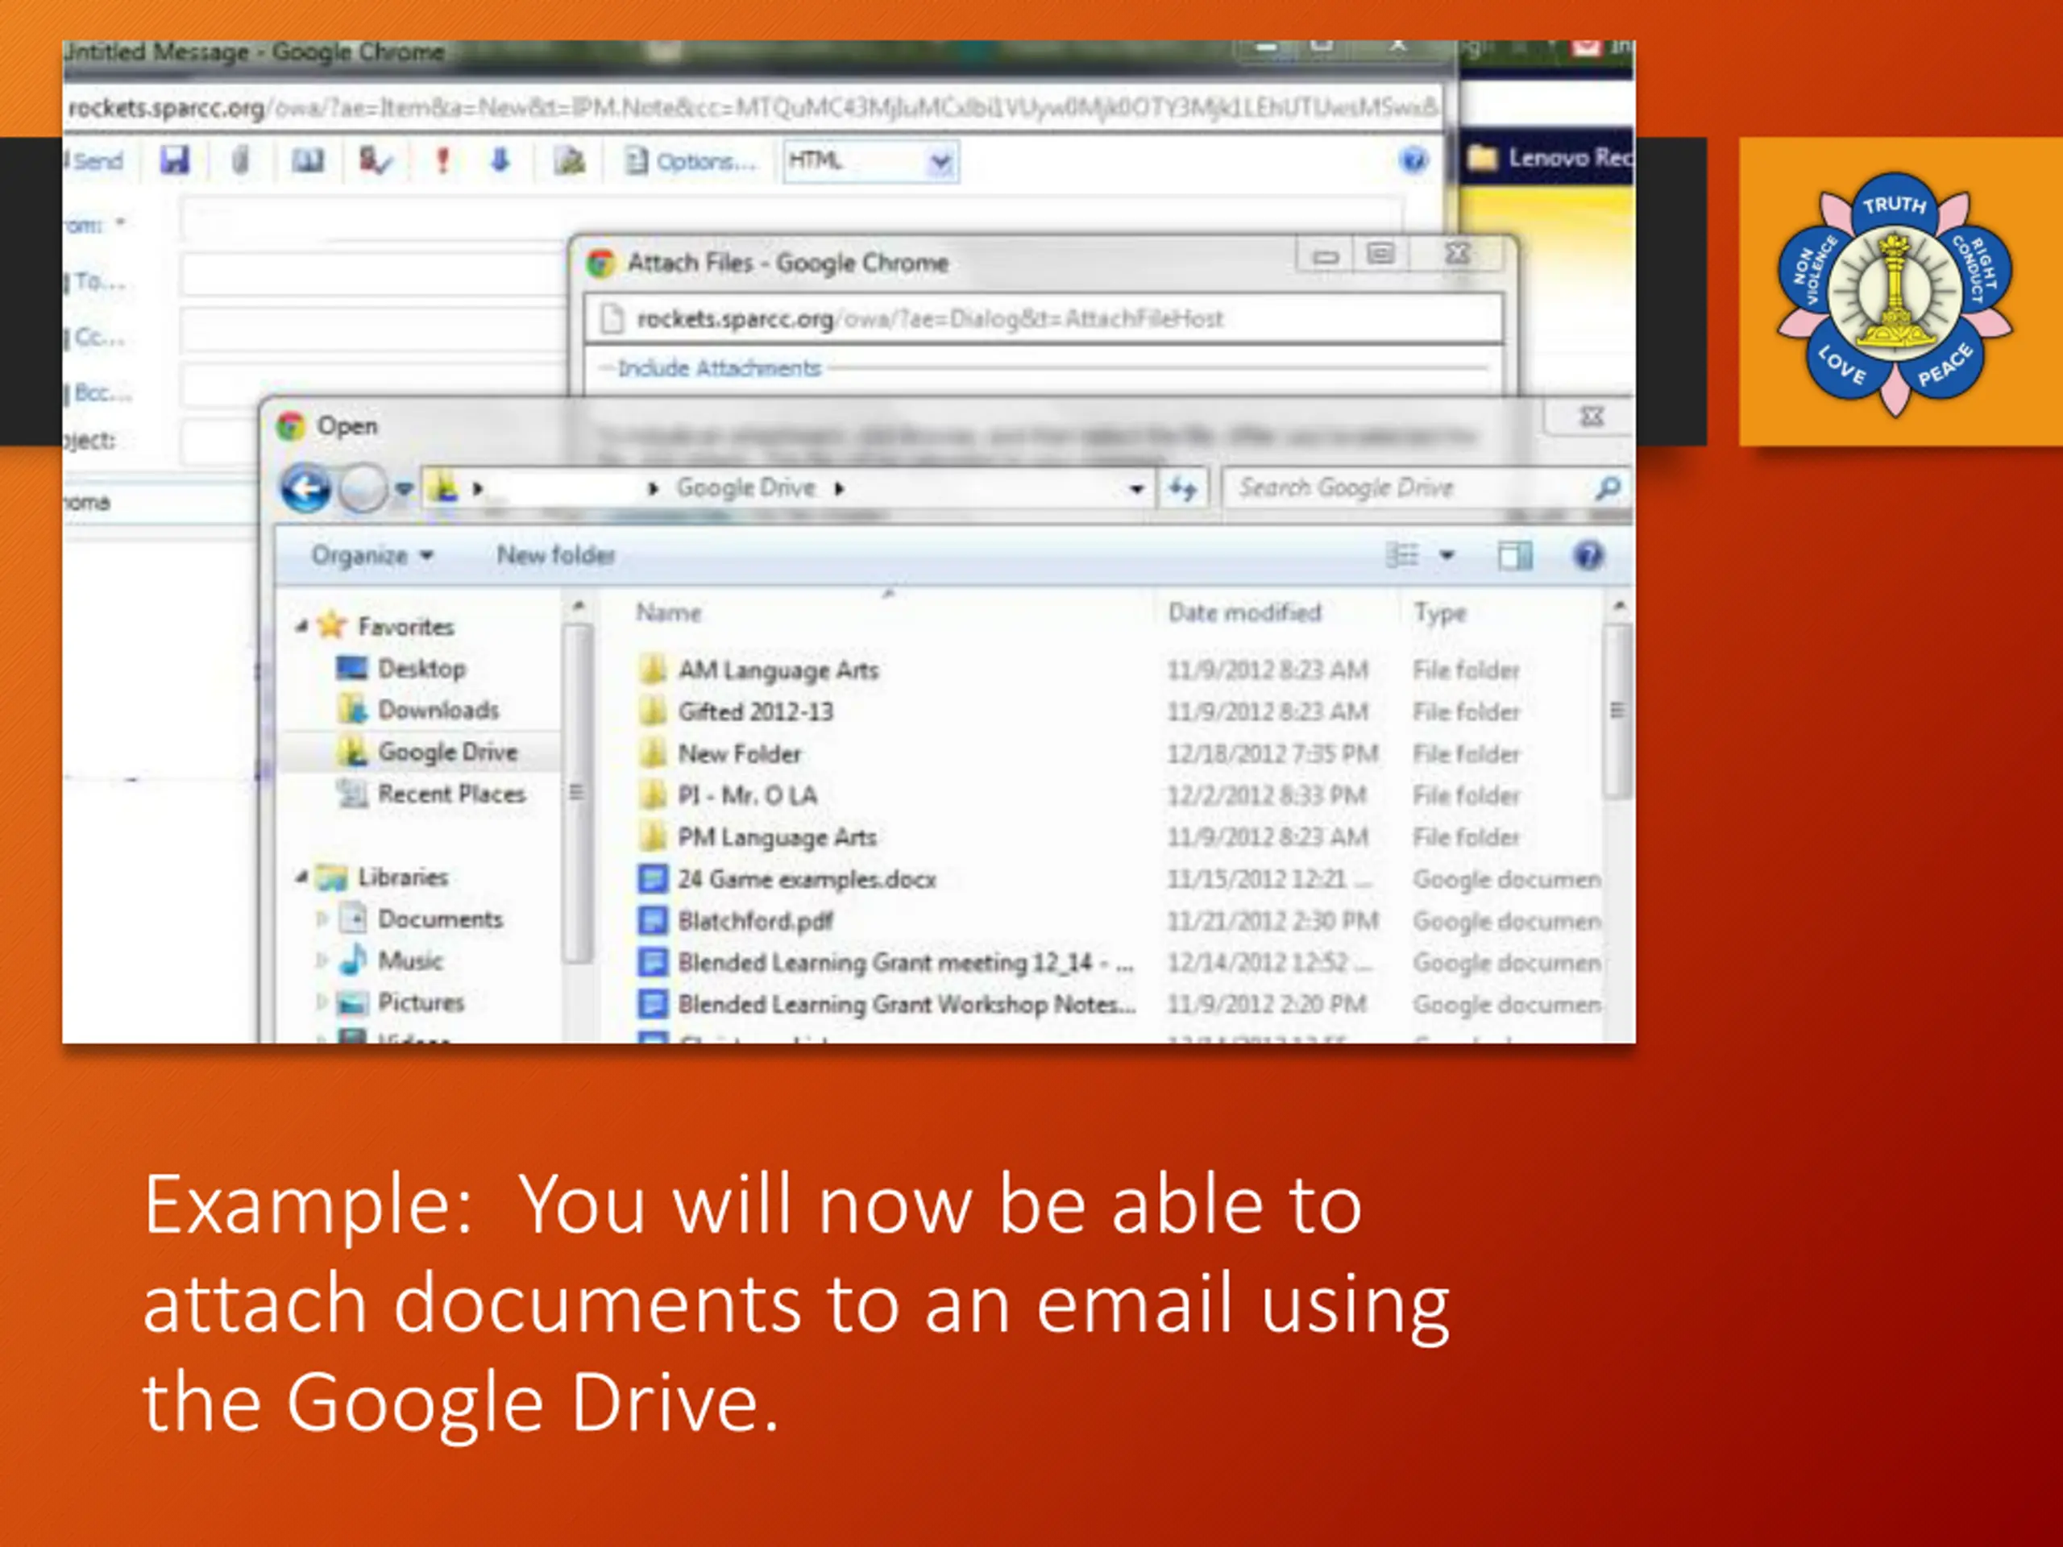
Task: Open the Options... button in the message toolbar
Action: coord(691,161)
